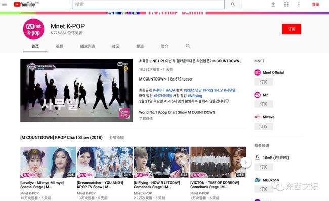
Task: Open the 简介 tab
Action: [164, 46]
